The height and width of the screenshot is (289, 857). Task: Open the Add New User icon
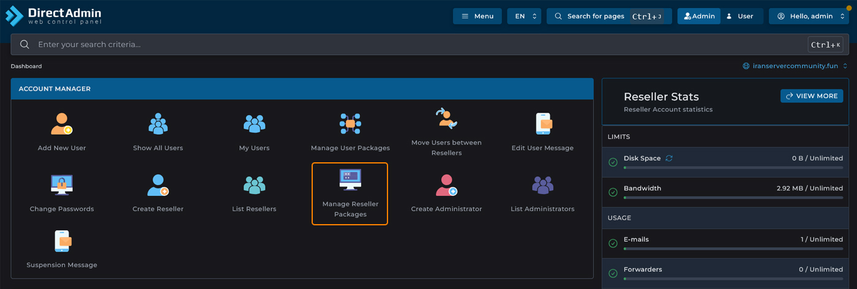[62, 124]
